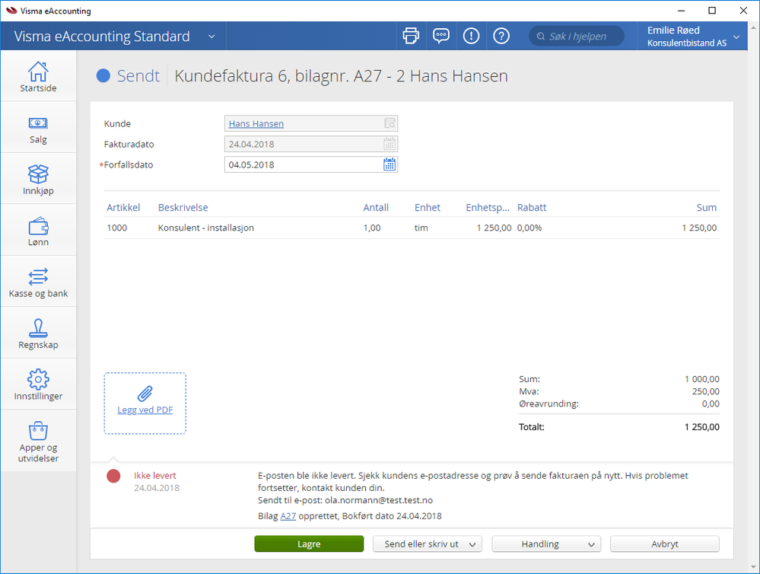Close the Visma eAccounting window
The image size is (760, 574).
coord(743,11)
